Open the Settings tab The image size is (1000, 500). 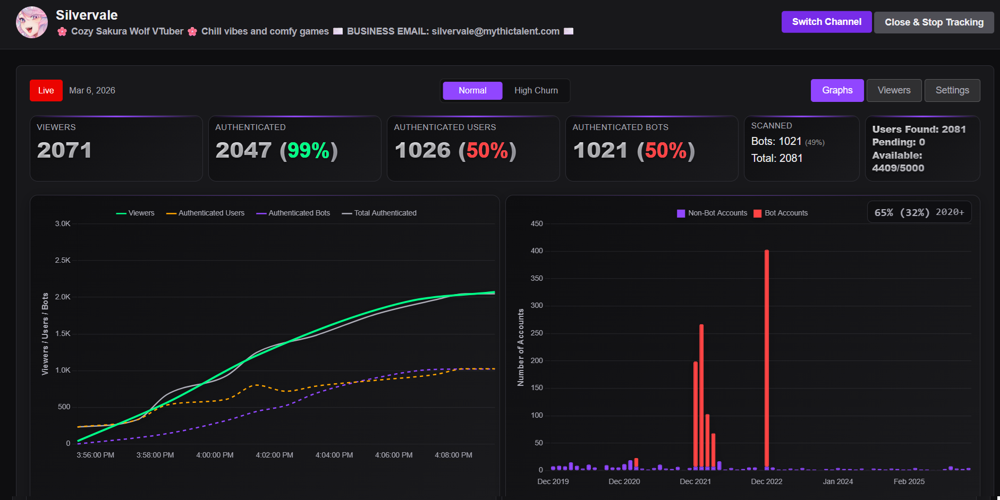click(x=952, y=90)
